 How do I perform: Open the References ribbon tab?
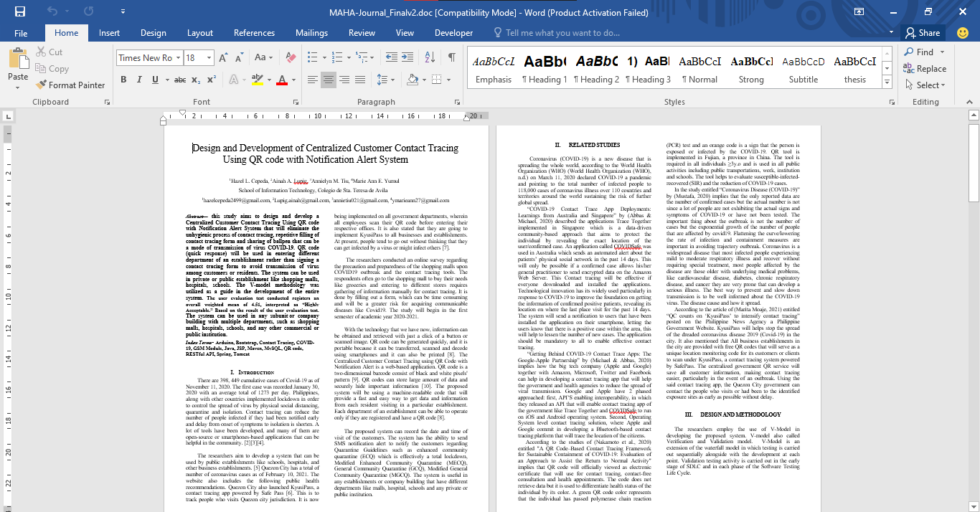pyautogui.click(x=254, y=33)
